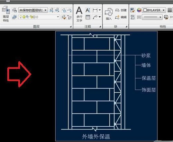Toggle layer 0 viewport freeze icon

click(x=27, y=17)
